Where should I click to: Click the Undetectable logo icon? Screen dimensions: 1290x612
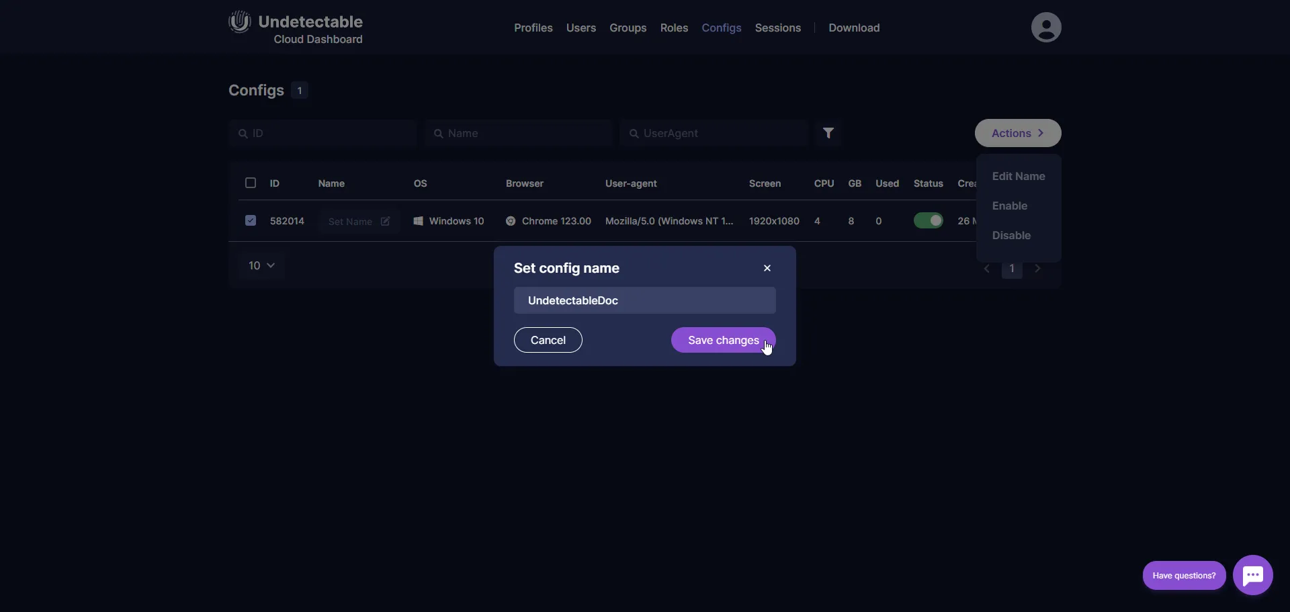tap(239, 21)
